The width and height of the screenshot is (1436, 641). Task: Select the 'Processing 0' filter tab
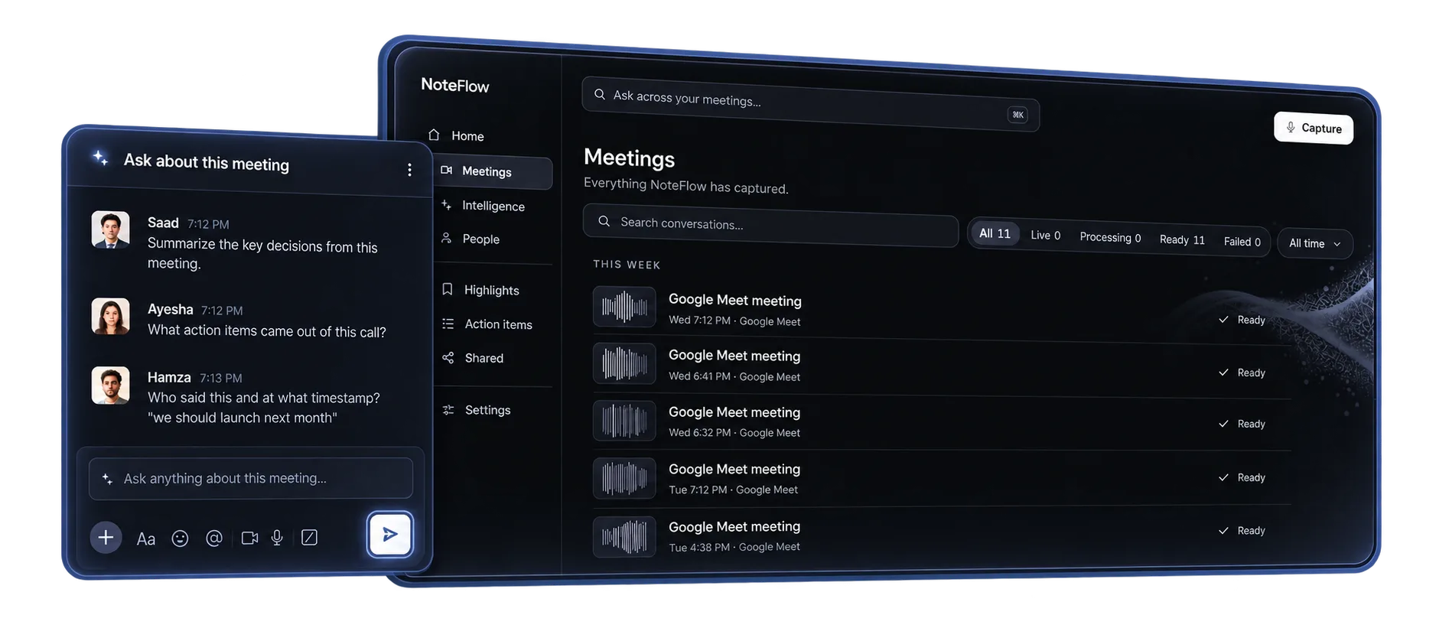[x=1110, y=238]
